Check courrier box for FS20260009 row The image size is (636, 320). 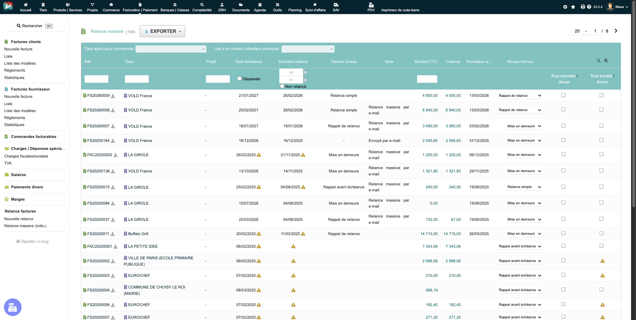[x=563, y=96]
